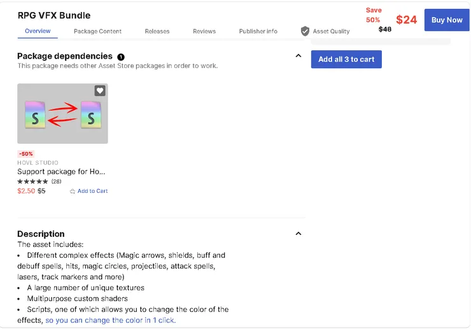Open the Package Content tab
This screenshot has width=471, height=329.
pyautogui.click(x=97, y=31)
